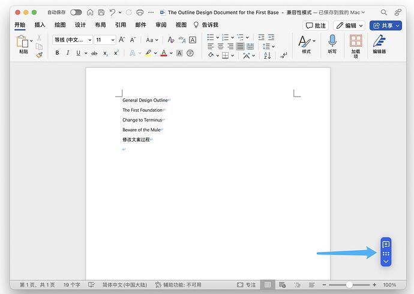Toggle the AutoSave (自动保存) switch
Viewport: 414px width, 294px height.
point(76,12)
